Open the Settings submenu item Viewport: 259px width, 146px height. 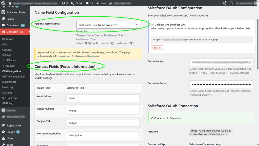7,55
